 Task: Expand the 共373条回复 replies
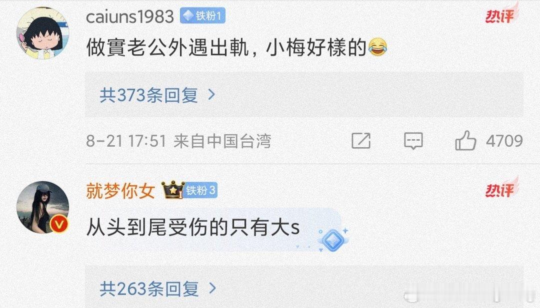304,95
